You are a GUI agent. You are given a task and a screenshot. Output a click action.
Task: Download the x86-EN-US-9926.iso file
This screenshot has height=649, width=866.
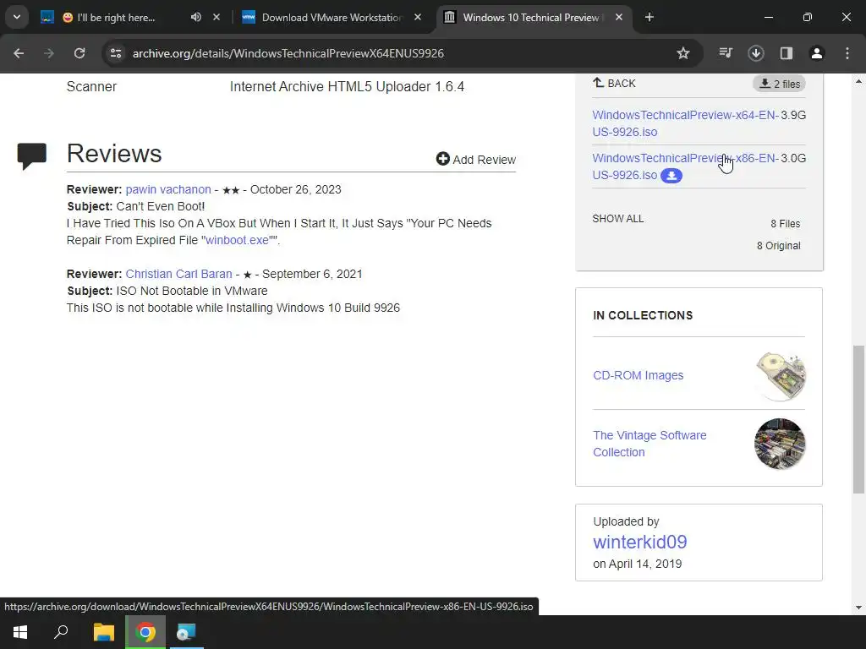[x=685, y=166]
